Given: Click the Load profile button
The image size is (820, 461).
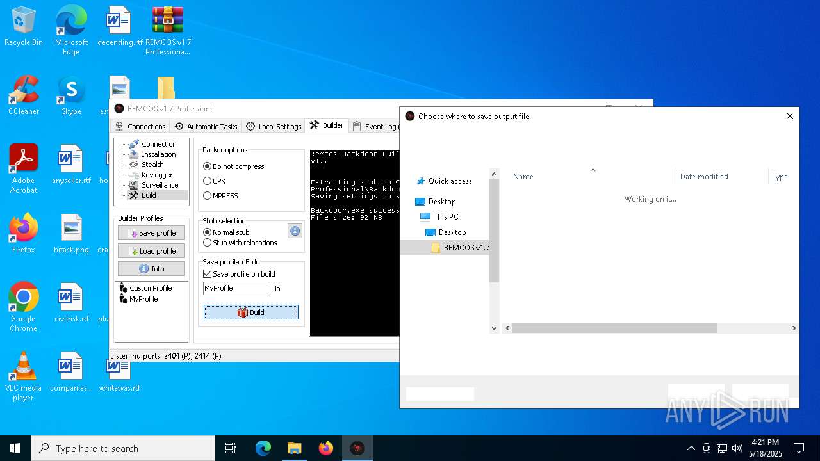Looking at the screenshot, I should click(x=151, y=251).
